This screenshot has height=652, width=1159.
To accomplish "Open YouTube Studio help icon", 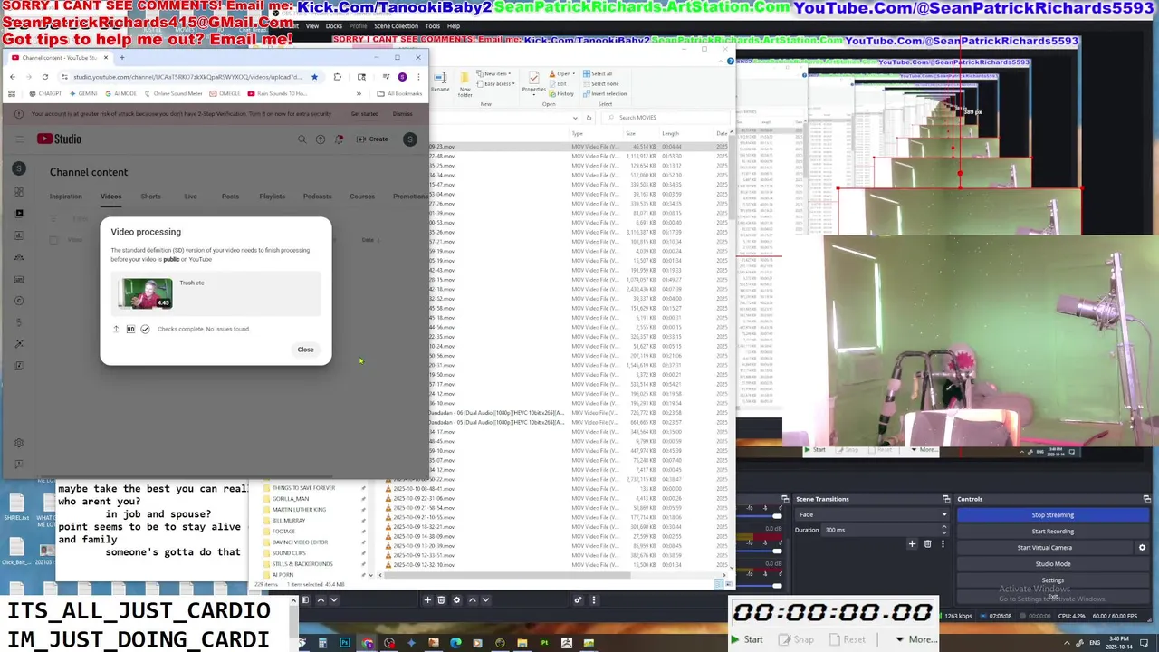I will [x=321, y=139].
